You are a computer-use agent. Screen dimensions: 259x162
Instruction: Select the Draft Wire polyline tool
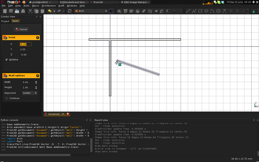[x=194, y=11]
